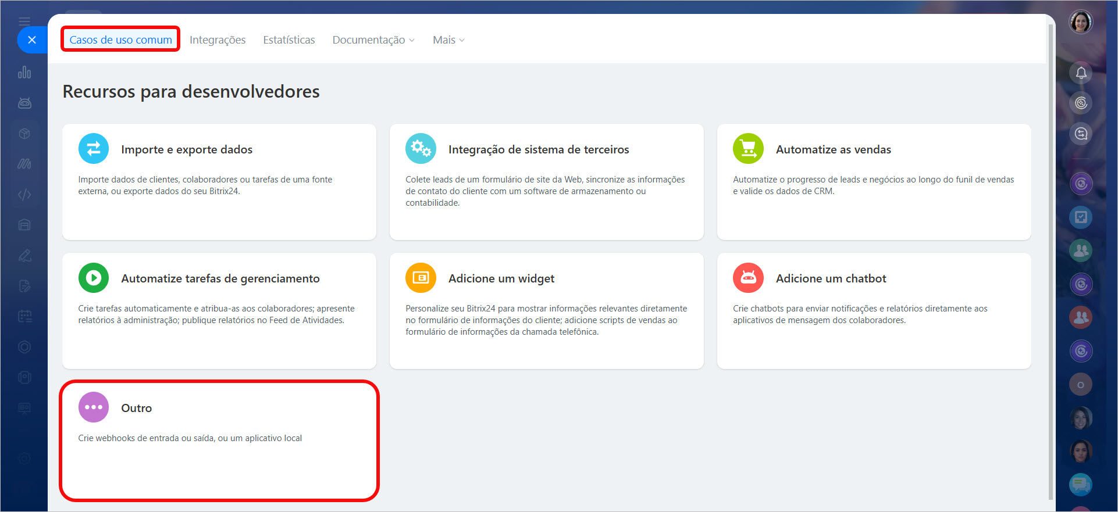The width and height of the screenshot is (1118, 512).
Task: Click the chat-arrows search icon in right panel
Action: (1081, 134)
